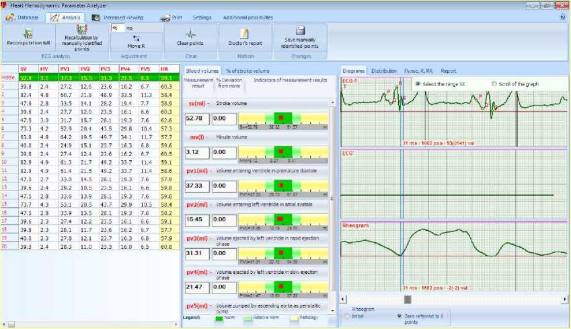Click the SV column header in table

tap(24, 69)
